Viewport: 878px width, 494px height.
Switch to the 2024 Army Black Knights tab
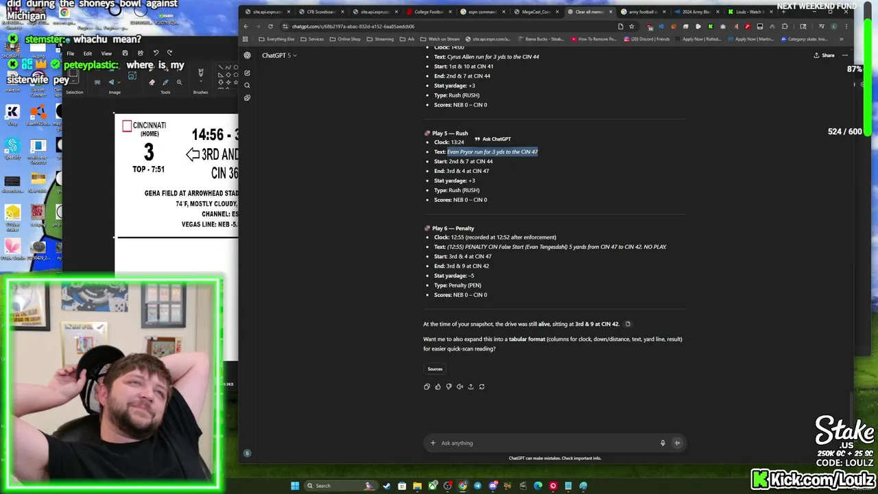tap(697, 12)
